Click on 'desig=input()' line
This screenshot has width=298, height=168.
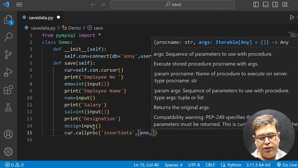pos(82,126)
